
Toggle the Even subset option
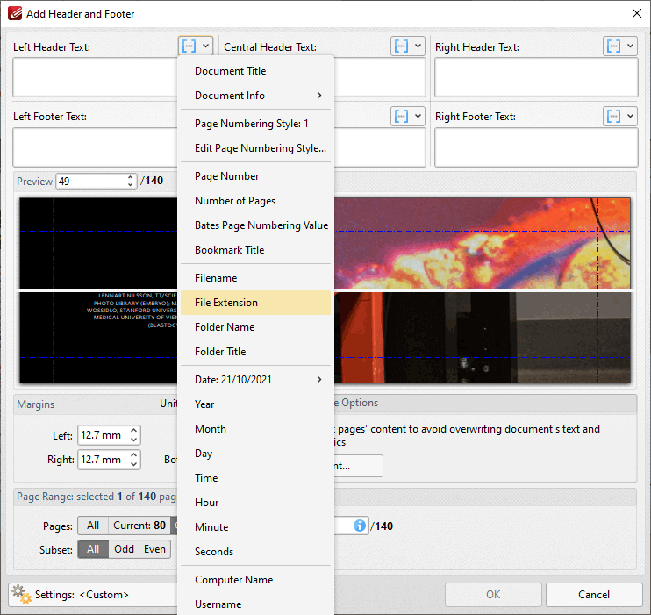(x=154, y=549)
